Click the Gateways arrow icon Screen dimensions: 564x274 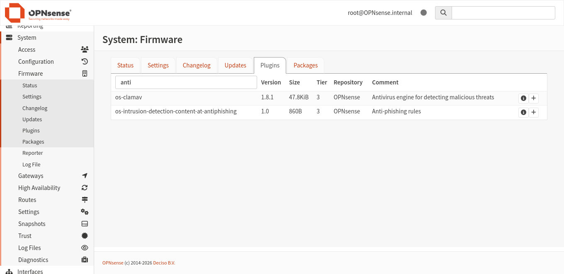[x=85, y=175]
